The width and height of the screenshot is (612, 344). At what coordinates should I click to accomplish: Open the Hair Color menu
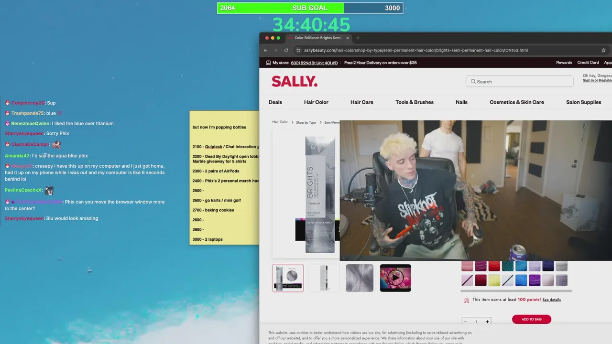coord(316,102)
